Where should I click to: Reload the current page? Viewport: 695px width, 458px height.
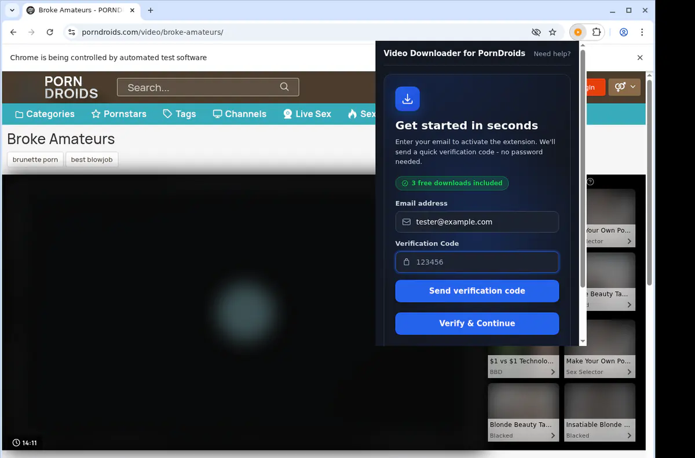50,32
